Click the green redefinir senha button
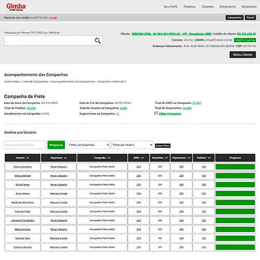The image size is (260, 260). pos(245,40)
